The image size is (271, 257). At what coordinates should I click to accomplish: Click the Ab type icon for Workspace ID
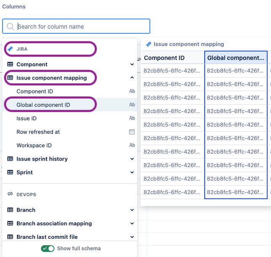132,145
